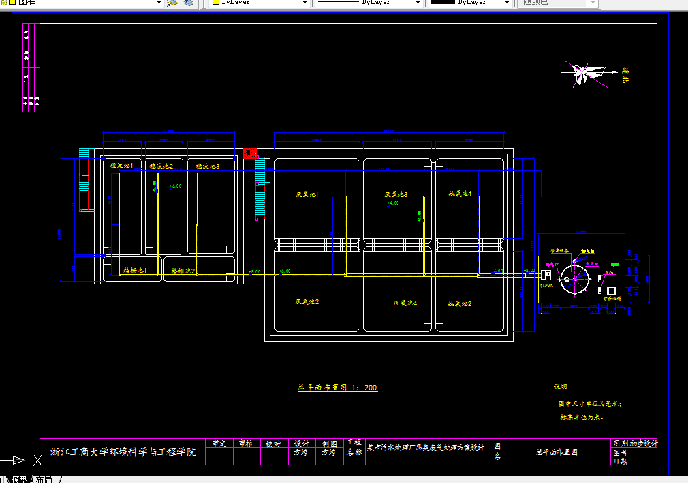This screenshot has width=688, height=483.
Task: Click the 制图 title block cell
Action: pyautogui.click(x=329, y=444)
